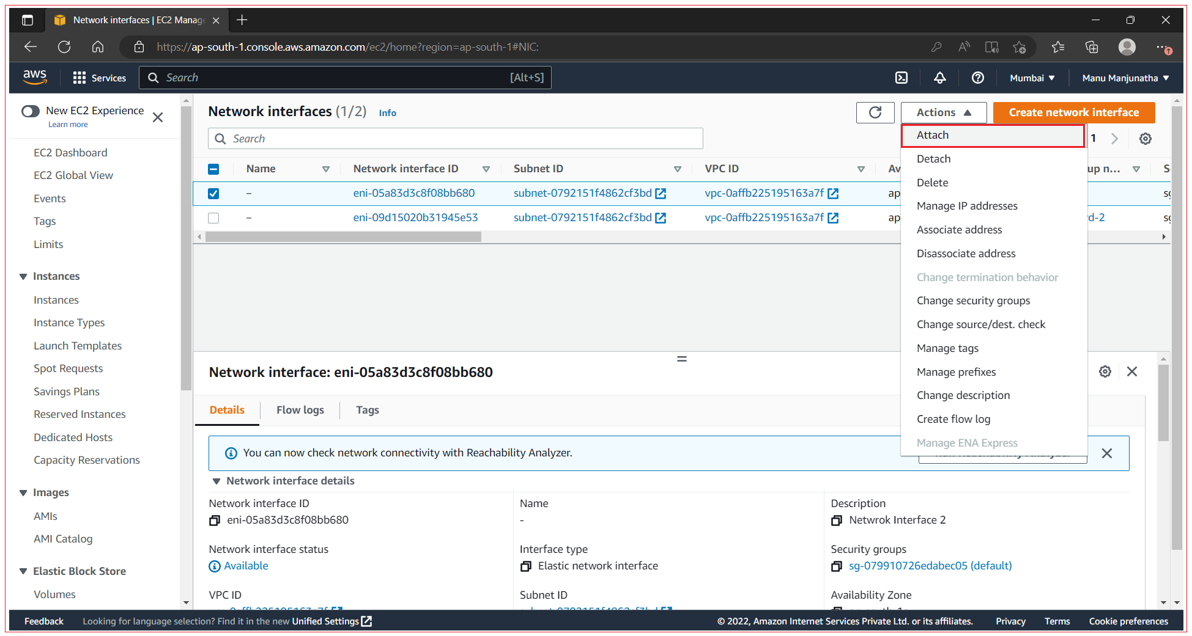Uncheck the selected eni-05a83d3c8f08bb680 row
The width and height of the screenshot is (1192, 636).
pos(213,193)
